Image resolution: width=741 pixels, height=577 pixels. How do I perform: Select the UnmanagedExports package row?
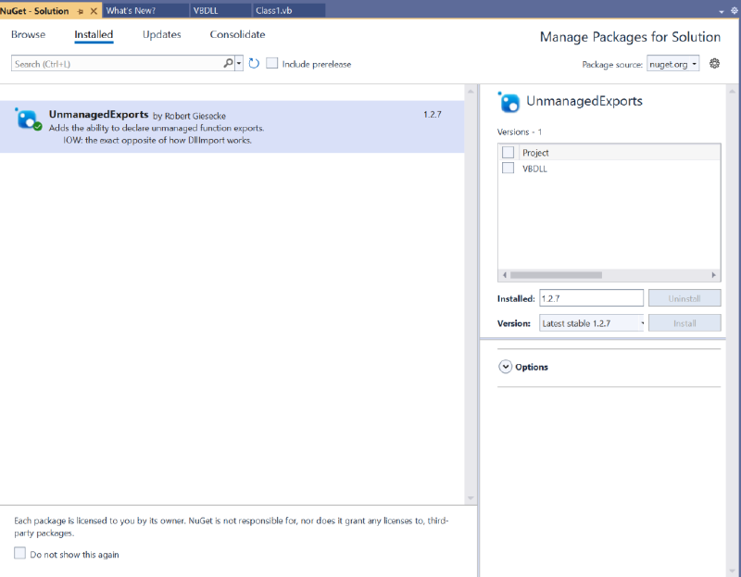(232, 127)
